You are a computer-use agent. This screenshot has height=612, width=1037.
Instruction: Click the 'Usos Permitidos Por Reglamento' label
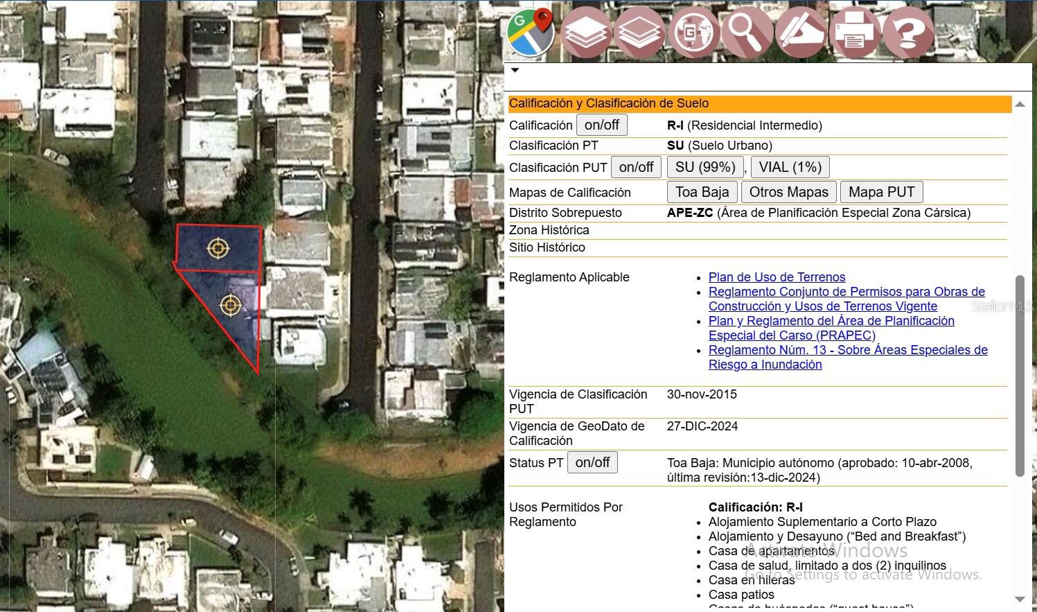(x=566, y=514)
